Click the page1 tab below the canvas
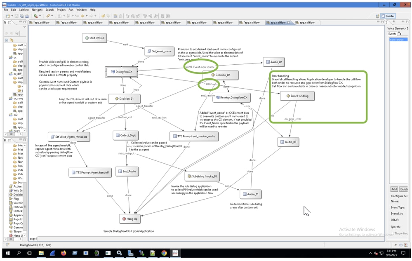 33,239
